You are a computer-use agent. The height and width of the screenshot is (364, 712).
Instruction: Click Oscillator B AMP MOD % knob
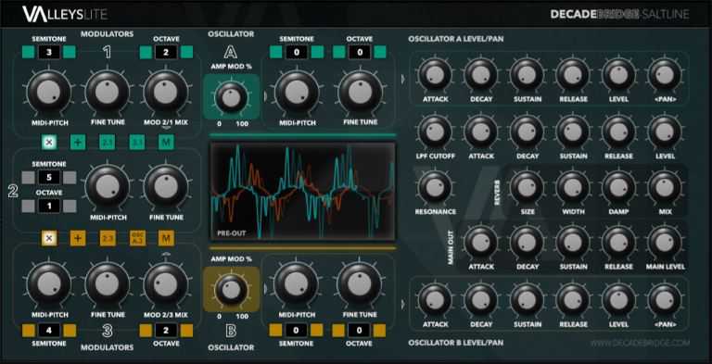pyautogui.click(x=231, y=289)
